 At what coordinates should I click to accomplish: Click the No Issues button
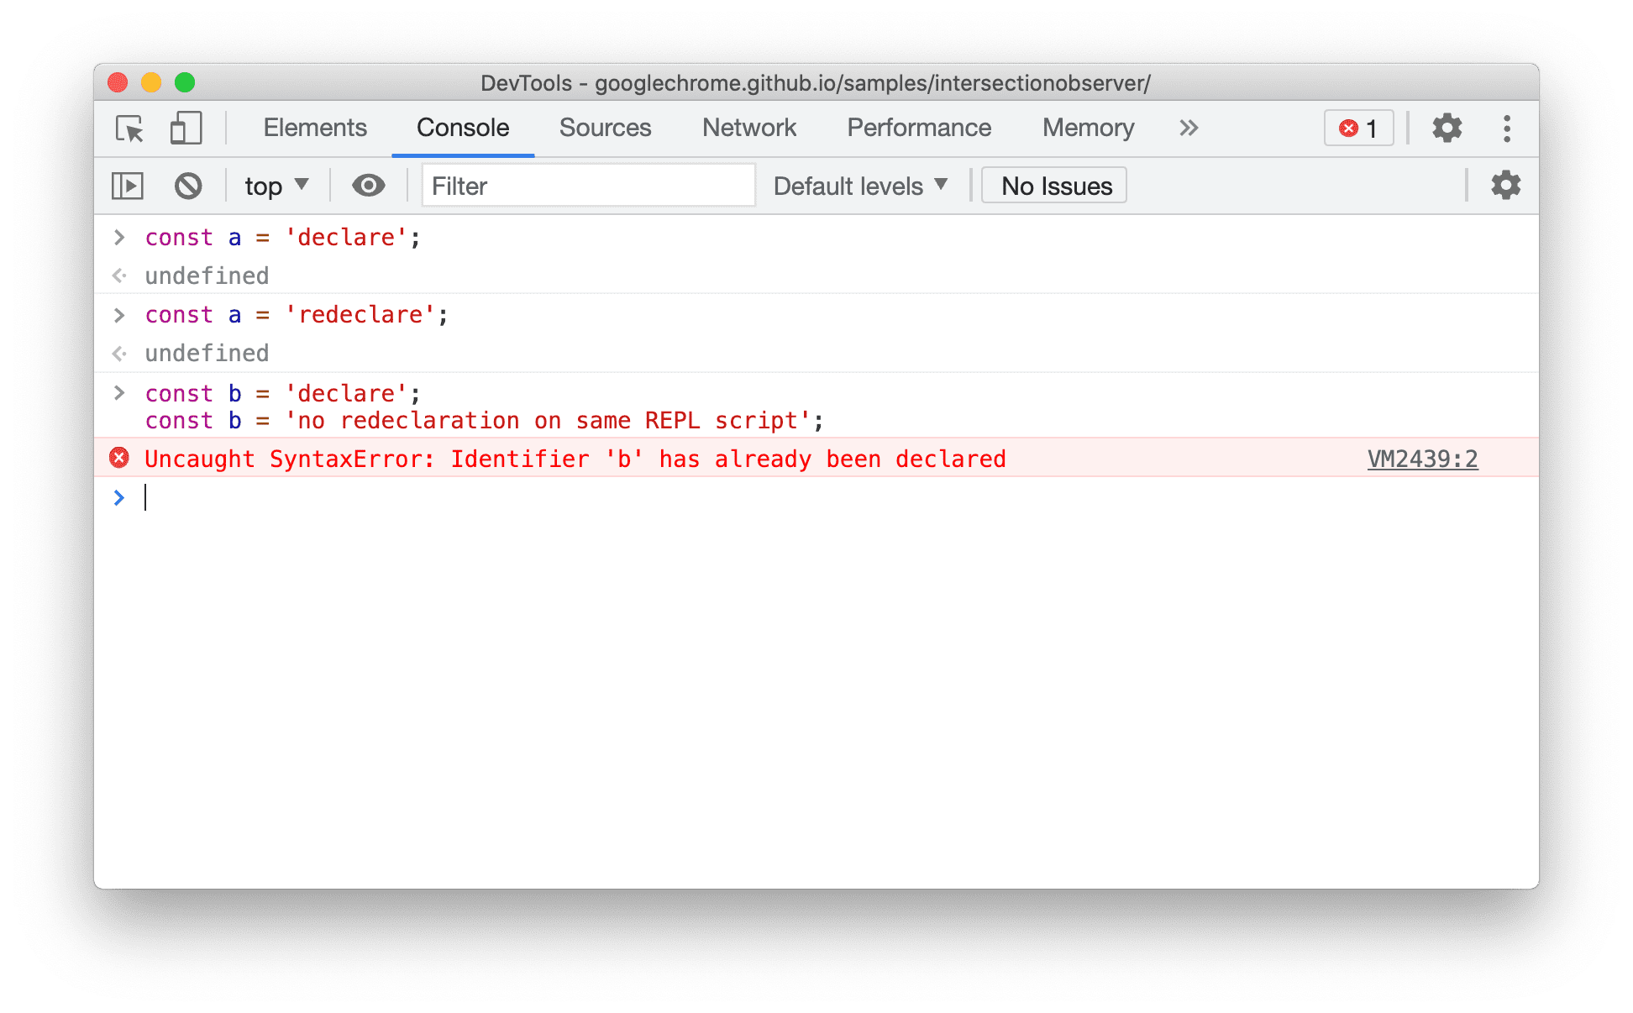[x=1057, y=186]
